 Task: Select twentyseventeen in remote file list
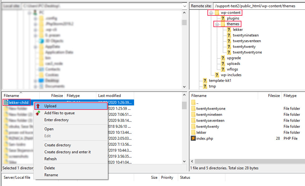click(x=210, y=121)
